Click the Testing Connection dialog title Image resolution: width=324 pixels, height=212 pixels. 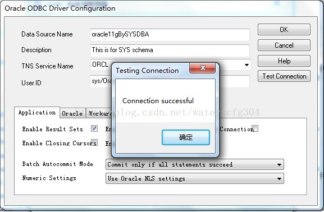[x=147, y=71]
